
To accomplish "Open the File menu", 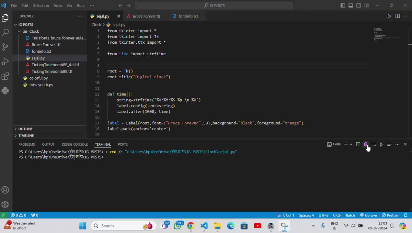I will (x=14, y=6).
